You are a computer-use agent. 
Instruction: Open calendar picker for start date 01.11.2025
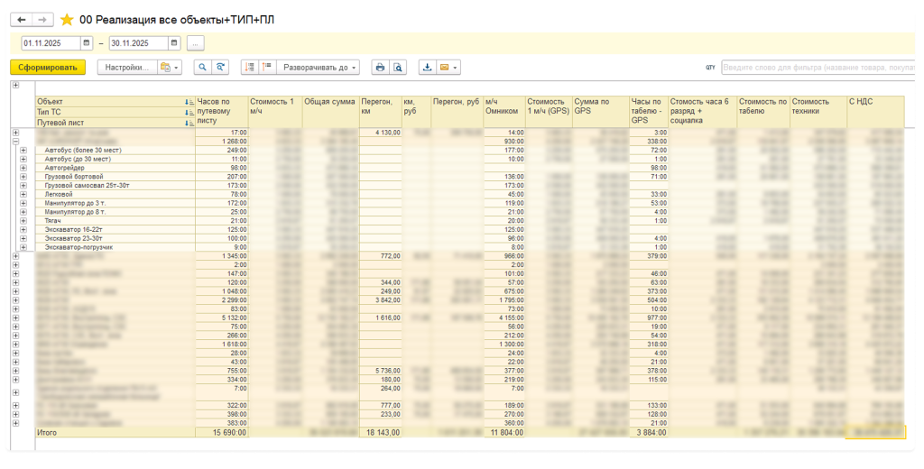[x=87, y=43]
